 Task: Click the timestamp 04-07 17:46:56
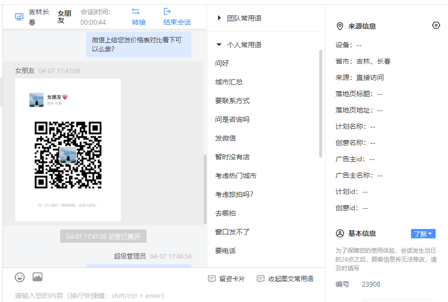click(x=171, y=256)
